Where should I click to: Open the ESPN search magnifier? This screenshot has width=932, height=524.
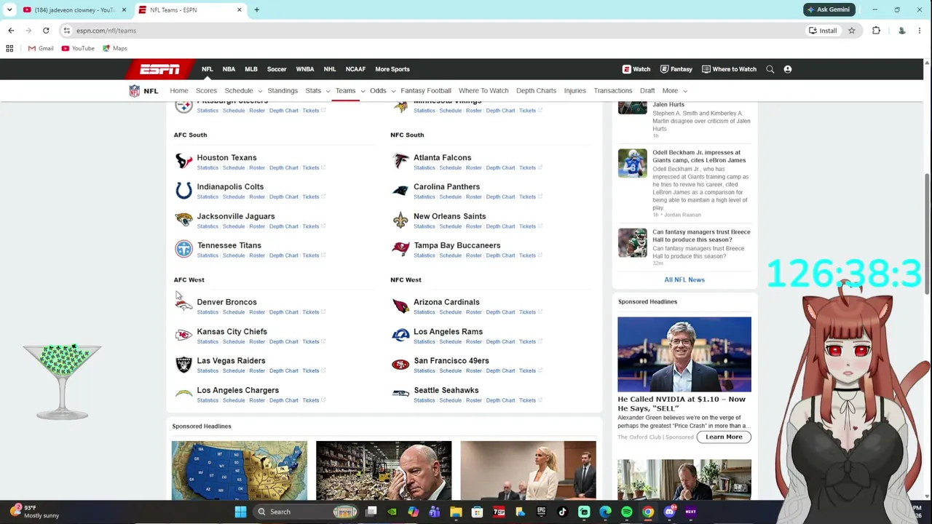click(770, 69)
